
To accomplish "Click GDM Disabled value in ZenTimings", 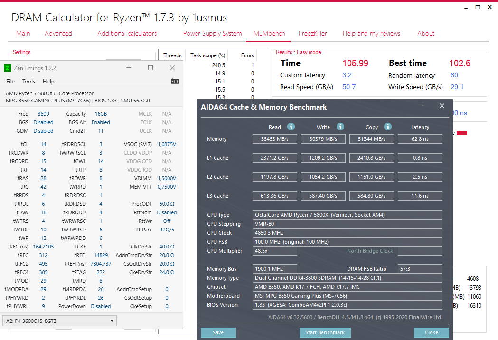I will point(43,131).
